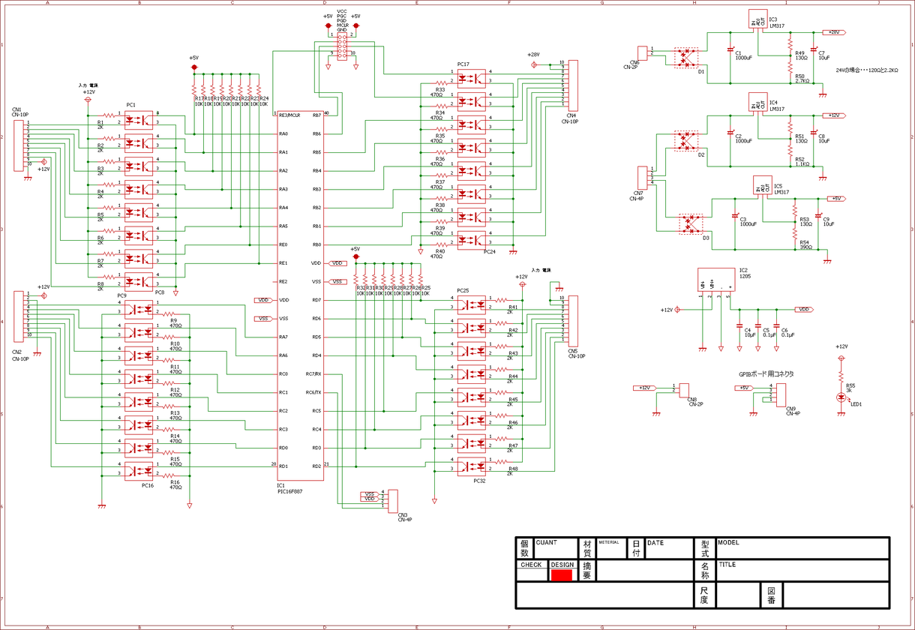Click the red DESIGN box in title block
The width and height of the screenshot is (915, 630).
pos(561,575)
